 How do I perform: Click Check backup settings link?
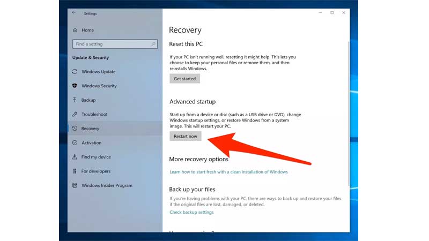tap(191, 212)
